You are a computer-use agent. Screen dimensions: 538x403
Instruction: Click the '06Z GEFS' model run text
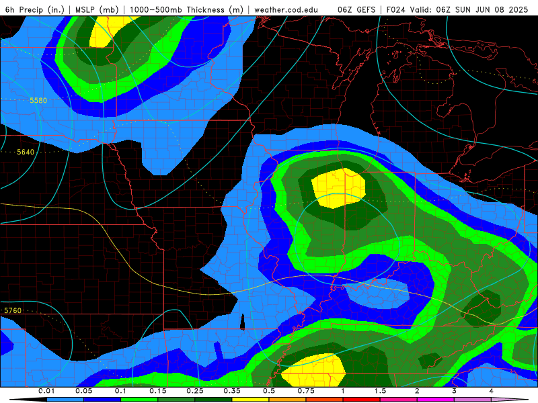356,10
